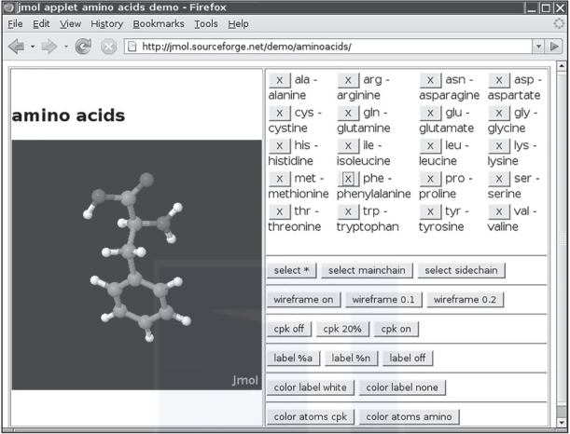This screenshot has width=570, height=434.
Task: Click 'color atoms cpk' button
Action: click(x=311, y=417)
